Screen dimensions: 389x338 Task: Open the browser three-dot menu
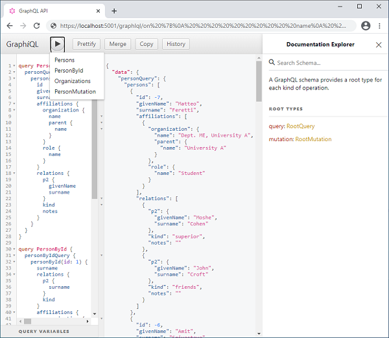point(379,25)
